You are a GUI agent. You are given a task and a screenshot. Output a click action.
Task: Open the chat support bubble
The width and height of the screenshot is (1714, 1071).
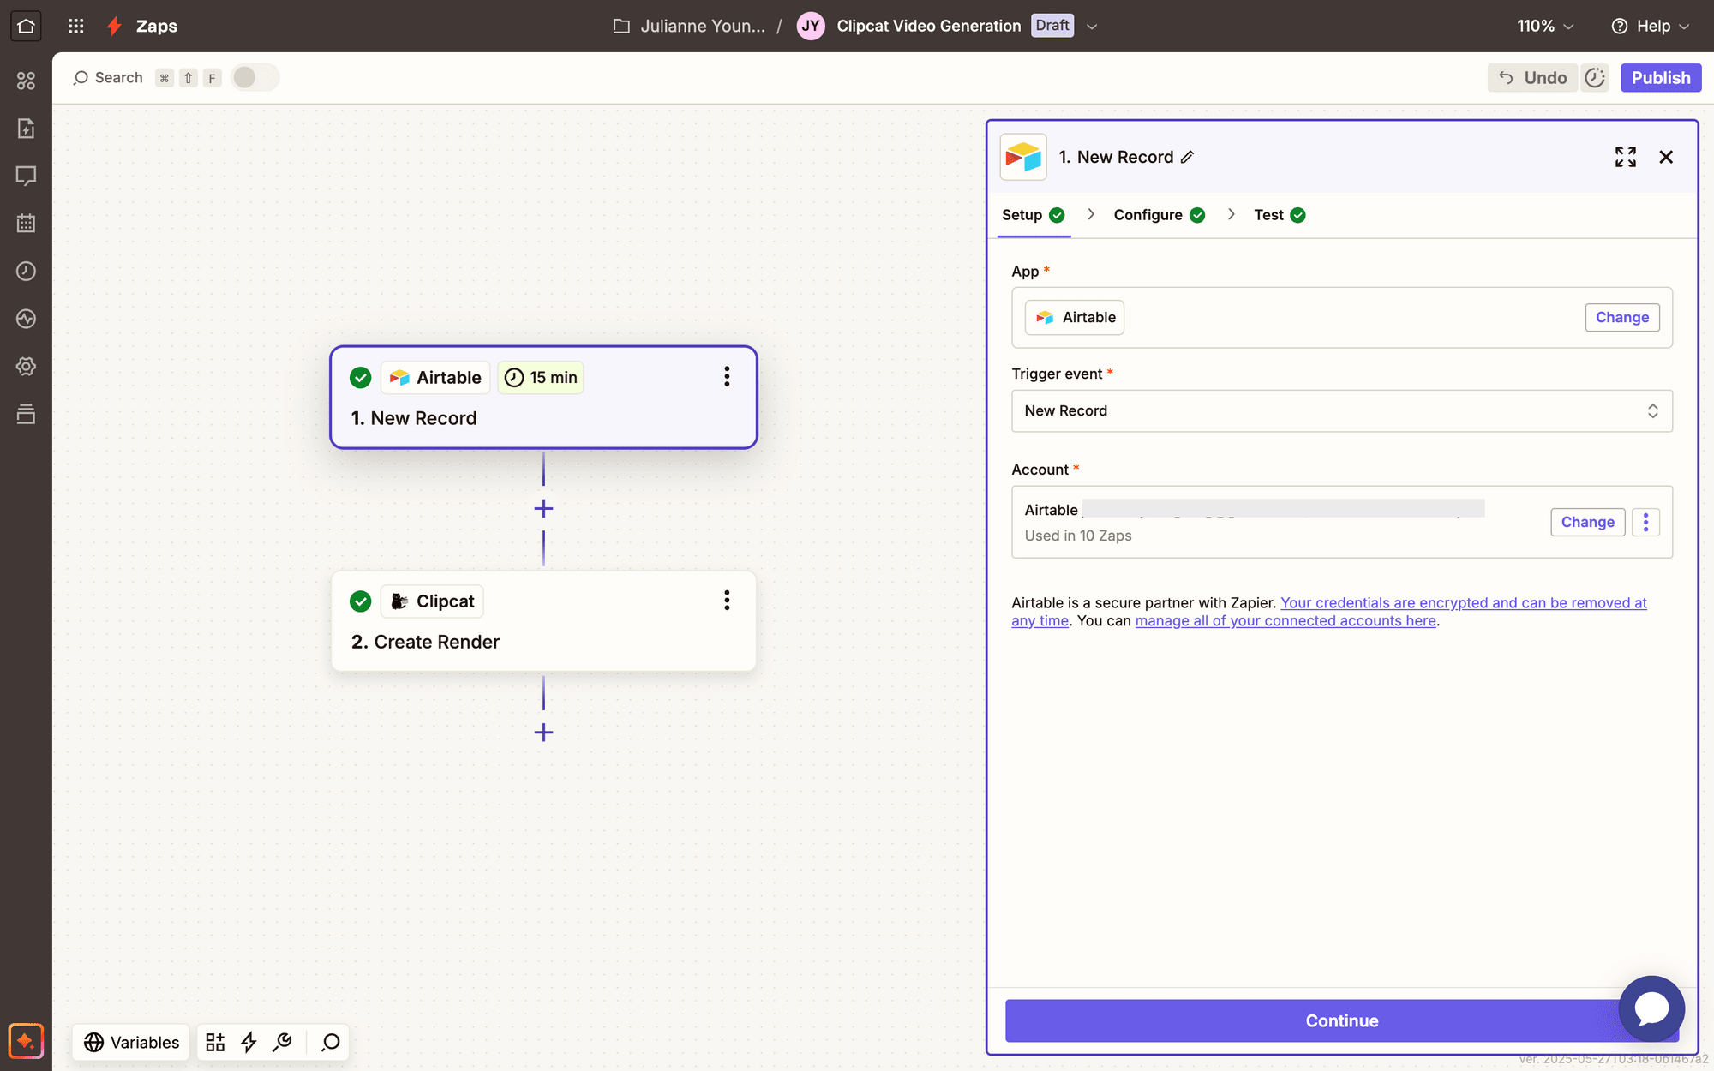[1651, 1008]
